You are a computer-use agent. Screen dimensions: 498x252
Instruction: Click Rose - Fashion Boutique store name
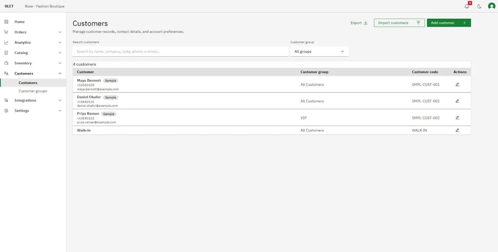point(45,6)
